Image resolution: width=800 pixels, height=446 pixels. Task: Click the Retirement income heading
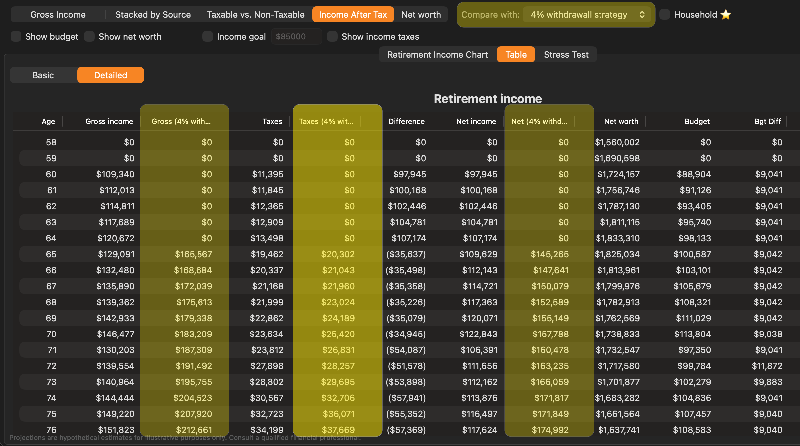point(488,99)
